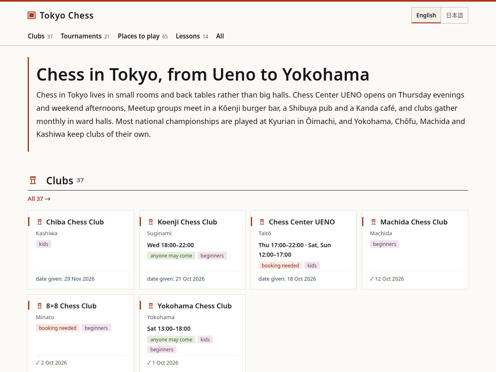This screenshot has height=372, width=496.
Task: Click 'anyone may come' tag on Yokohama card
Action: [x=171, y=340]
